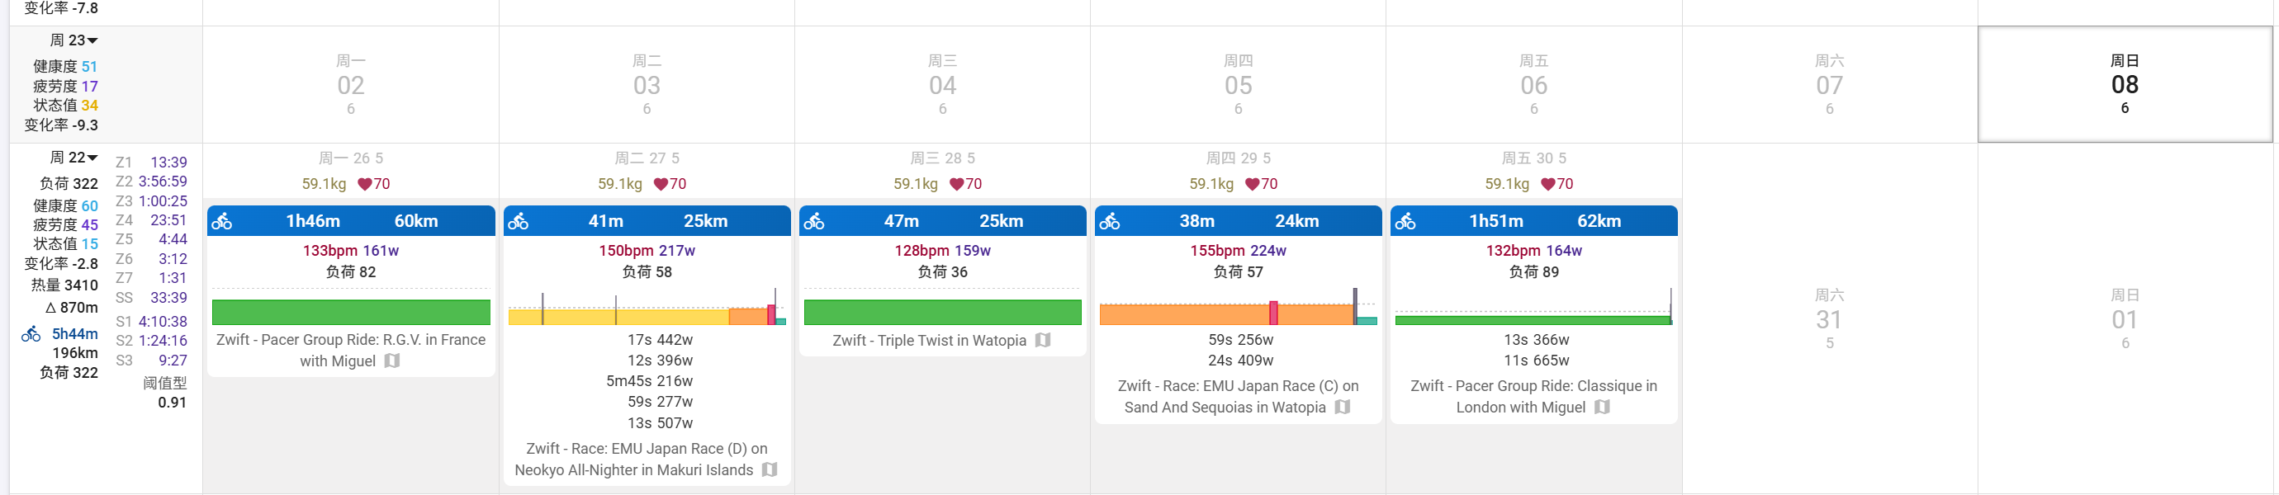The height and width of the screenshot is (495, 2279).
Task: Click cycling icon on Tuesday 41m activity
Action: click(519, 221)
